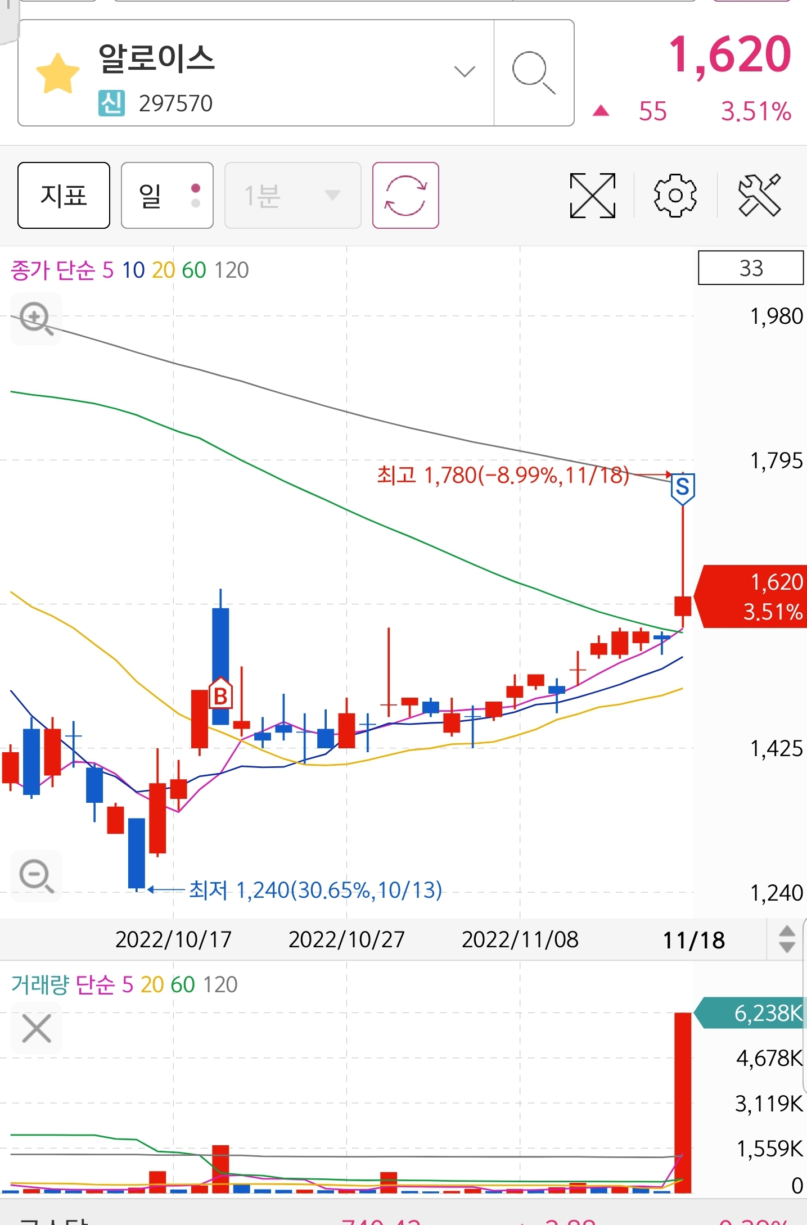This screenshot has width=807, height=1225.
Task: Close the volume panel with X icon
Action: [x=37, y=1028]
